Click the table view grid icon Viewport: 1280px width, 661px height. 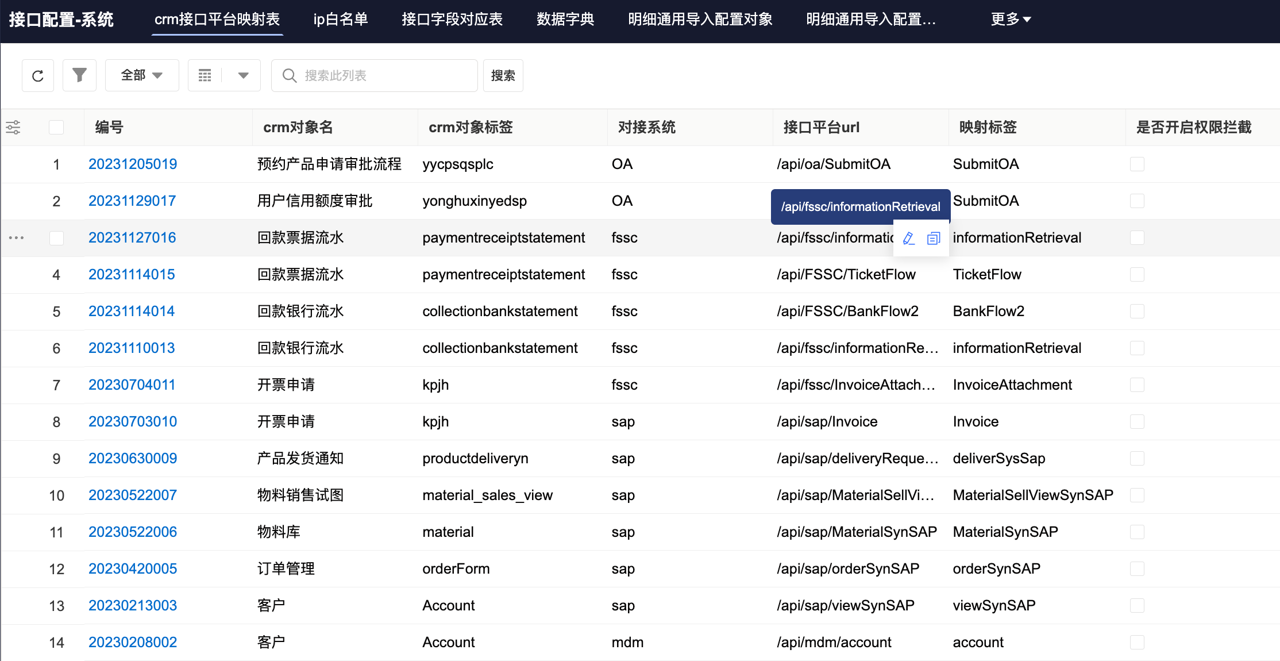205,75
